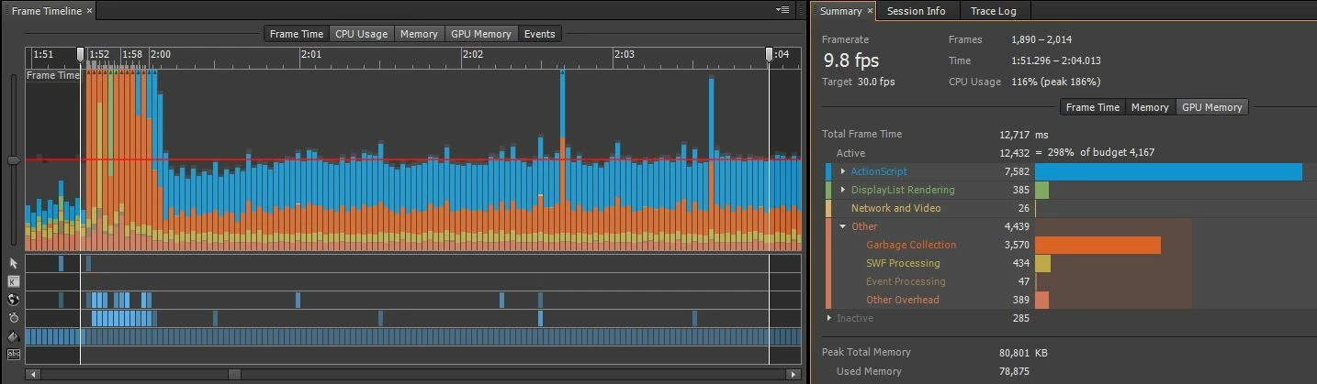Viewport: 1317px width, 384px height.
Task: Click the vertical zoom slider handle
Action: click(x=13, y=160)
